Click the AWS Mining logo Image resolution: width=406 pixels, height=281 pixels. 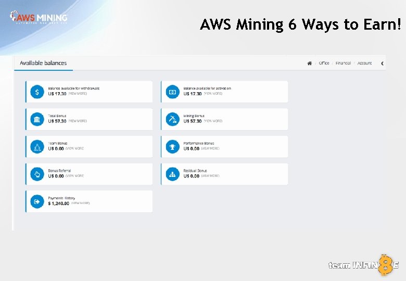[x=39, y=17]
